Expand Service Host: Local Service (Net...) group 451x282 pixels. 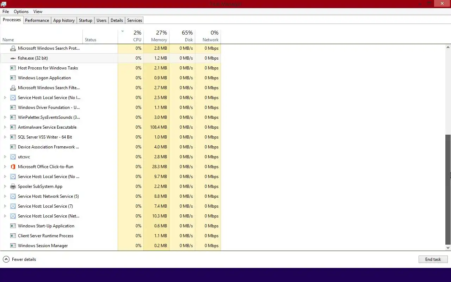click(5, 216)
